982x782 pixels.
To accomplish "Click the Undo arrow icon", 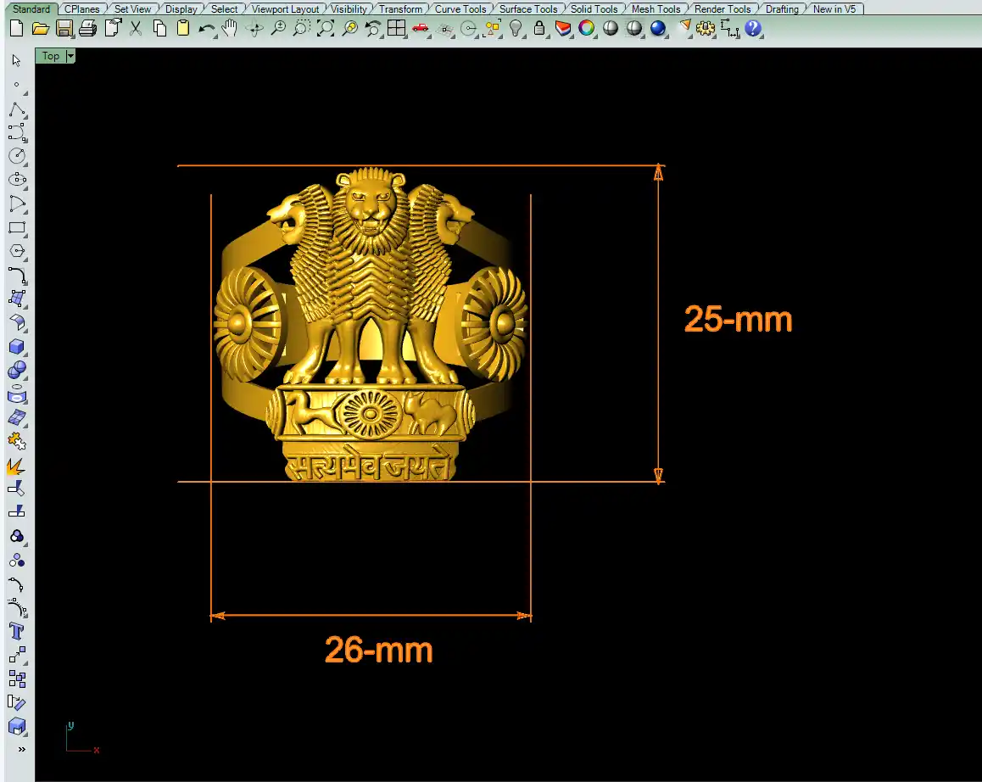I will click(207, 29).
